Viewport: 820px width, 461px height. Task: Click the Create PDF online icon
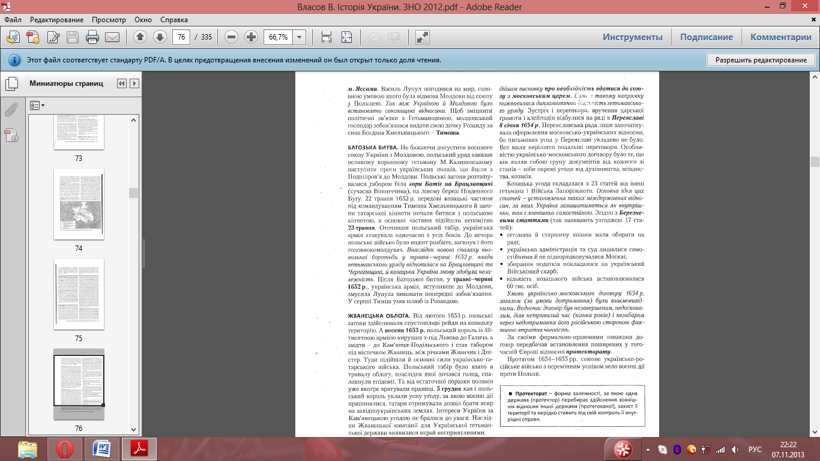click(x=13, y=37)
